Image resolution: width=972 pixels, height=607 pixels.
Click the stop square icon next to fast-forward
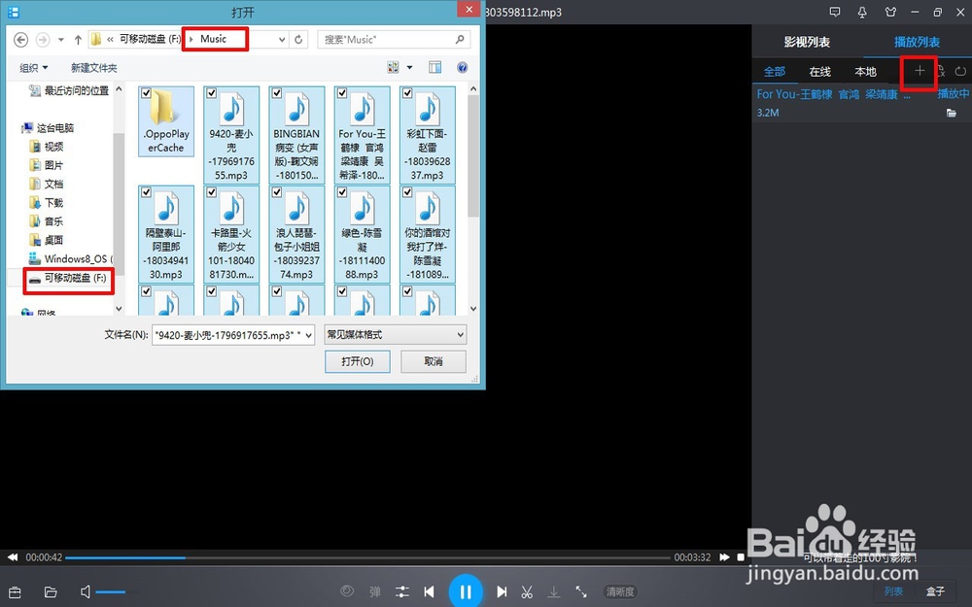pyautogui.click(x=741, y=557)
